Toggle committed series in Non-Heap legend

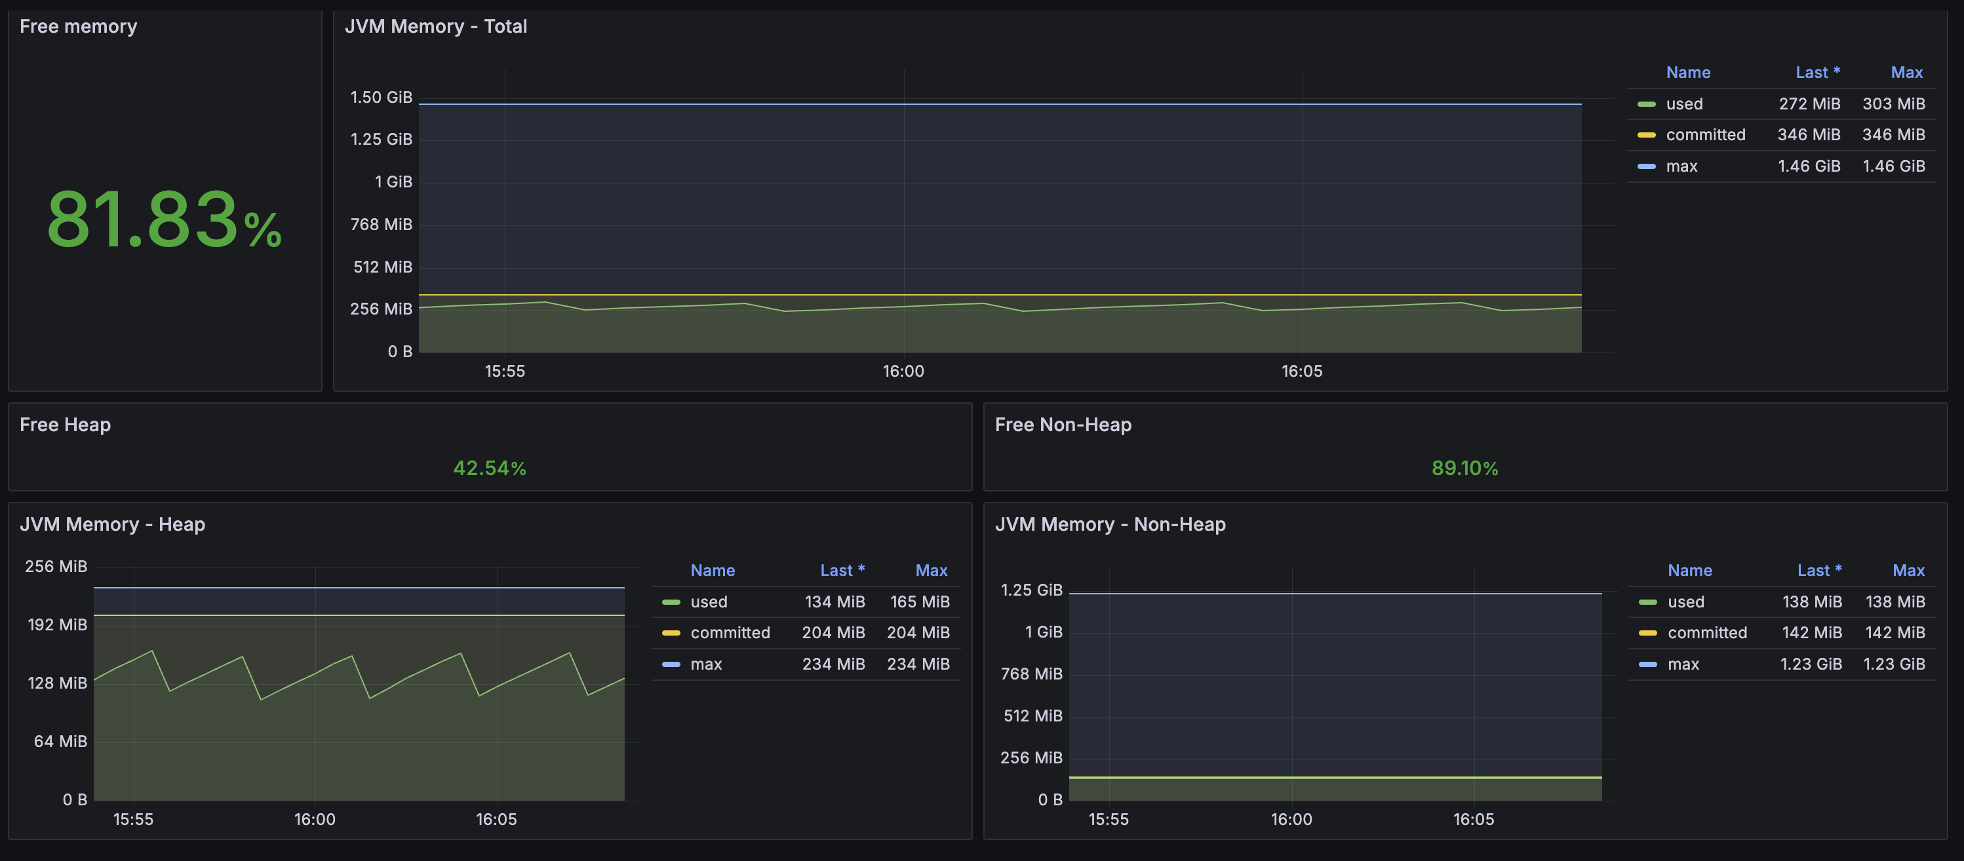pyautogui.click(x=1706, y=633)
